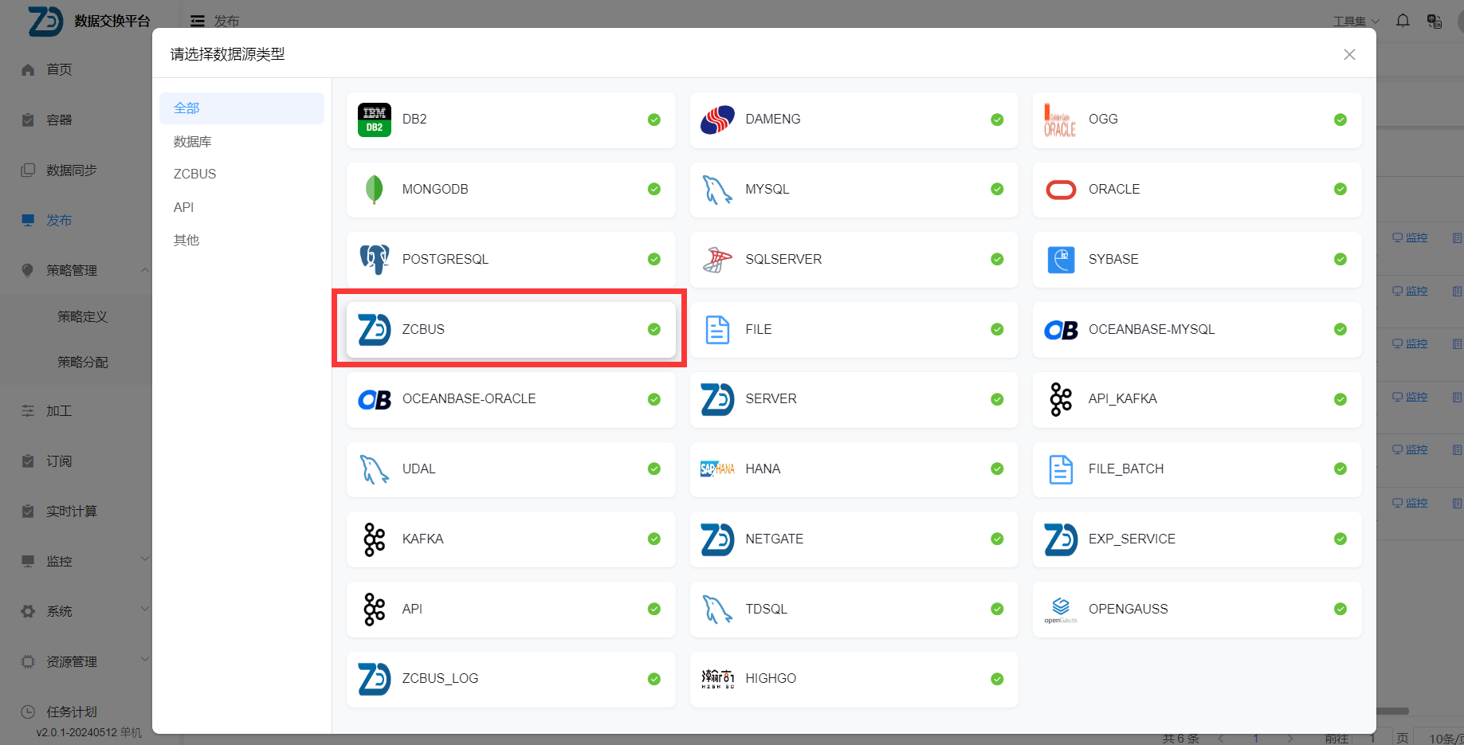Click the Oracle red ring icon

click(x=1060, y=190)
